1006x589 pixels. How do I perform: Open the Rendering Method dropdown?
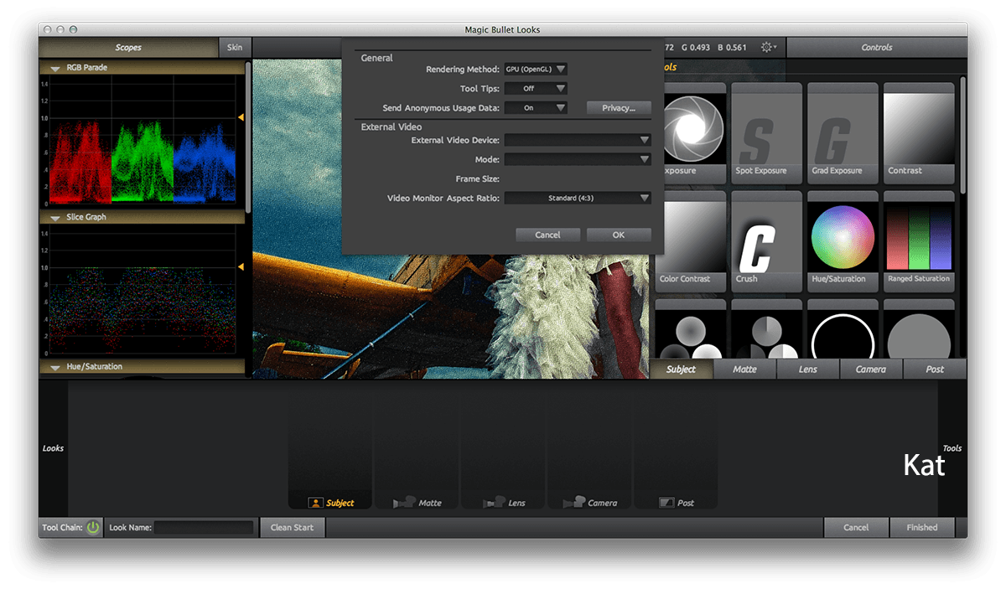coord(536,70)
